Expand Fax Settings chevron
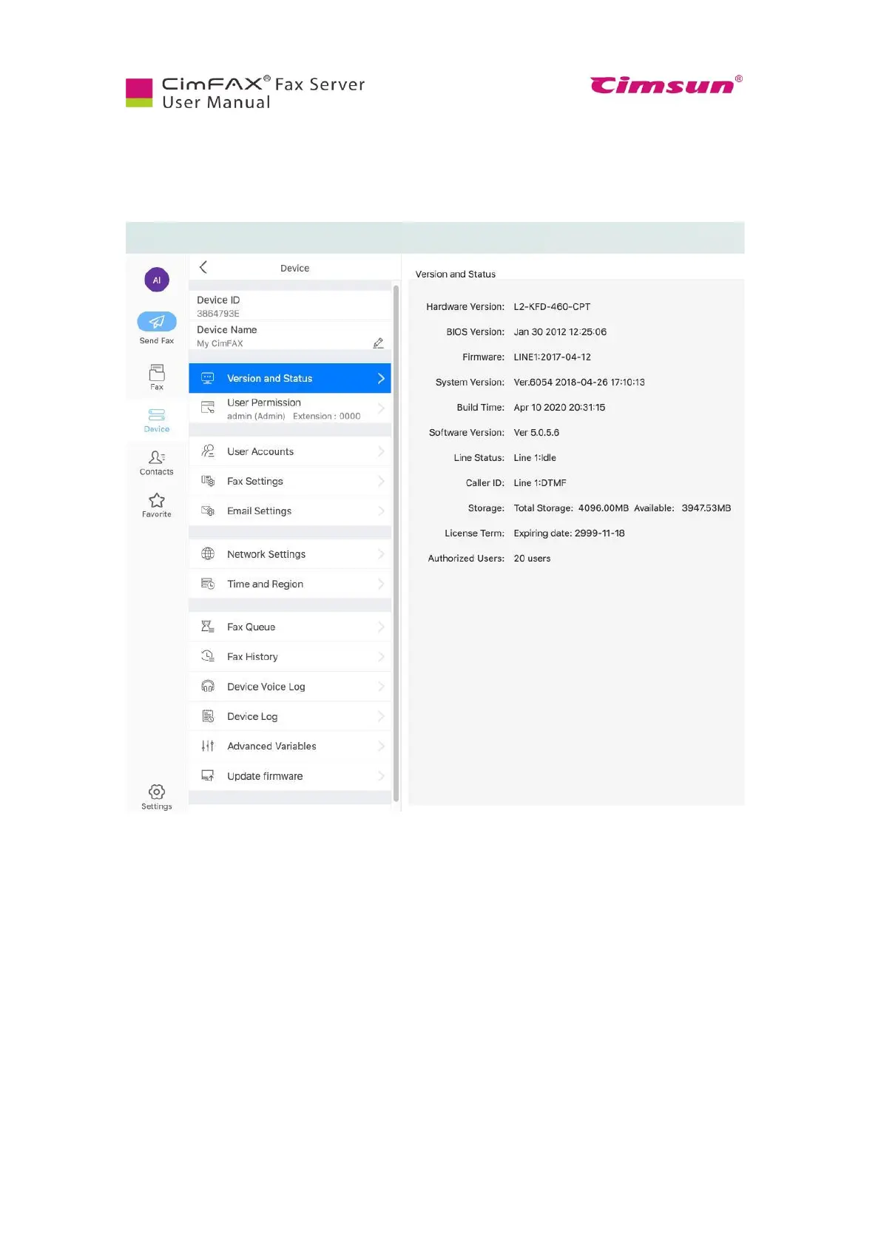The height and width of the screenshot is (1246, 881). click(381, 481)
